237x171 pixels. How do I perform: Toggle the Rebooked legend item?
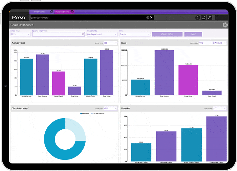84,113
